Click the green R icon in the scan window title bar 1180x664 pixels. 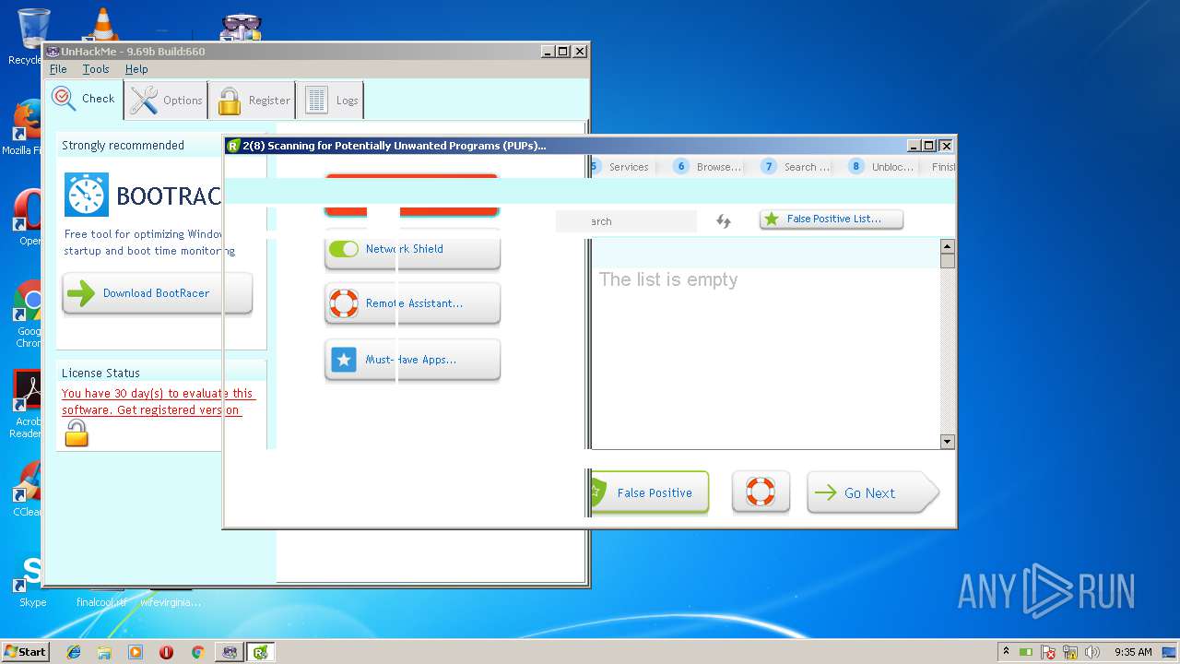coord(234,146)
